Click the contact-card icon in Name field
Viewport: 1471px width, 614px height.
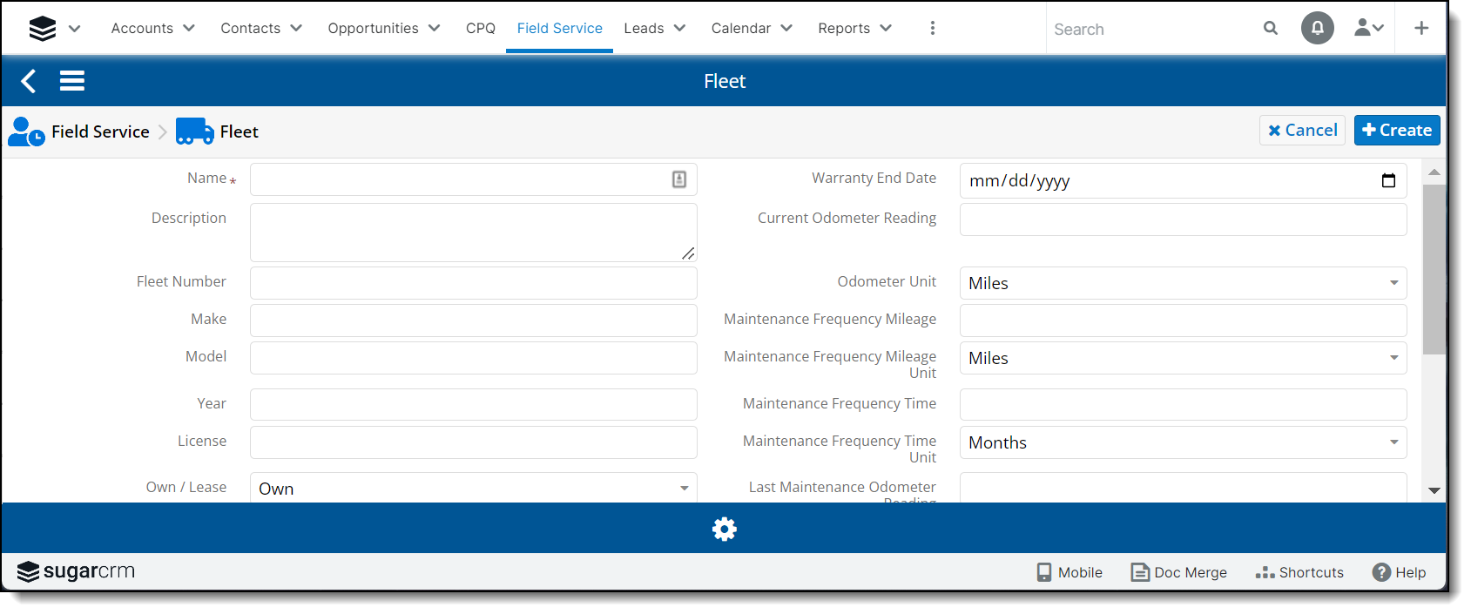coord(679,179)
